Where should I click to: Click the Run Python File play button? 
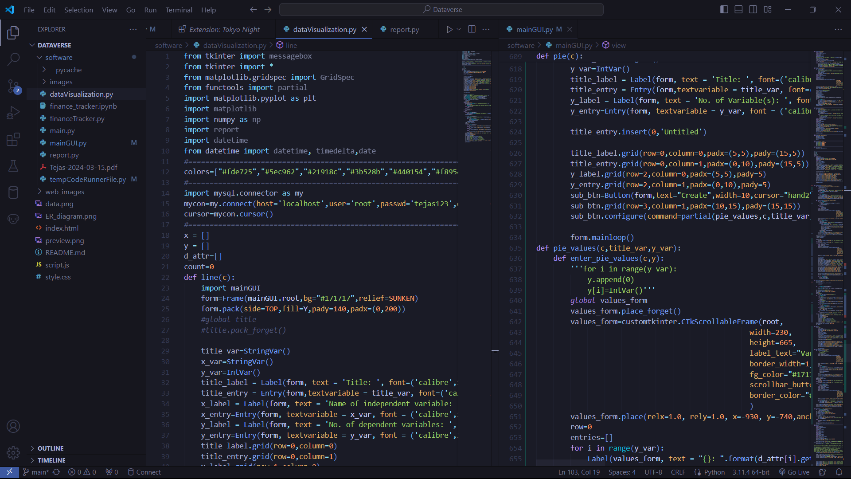coord(449,29)
